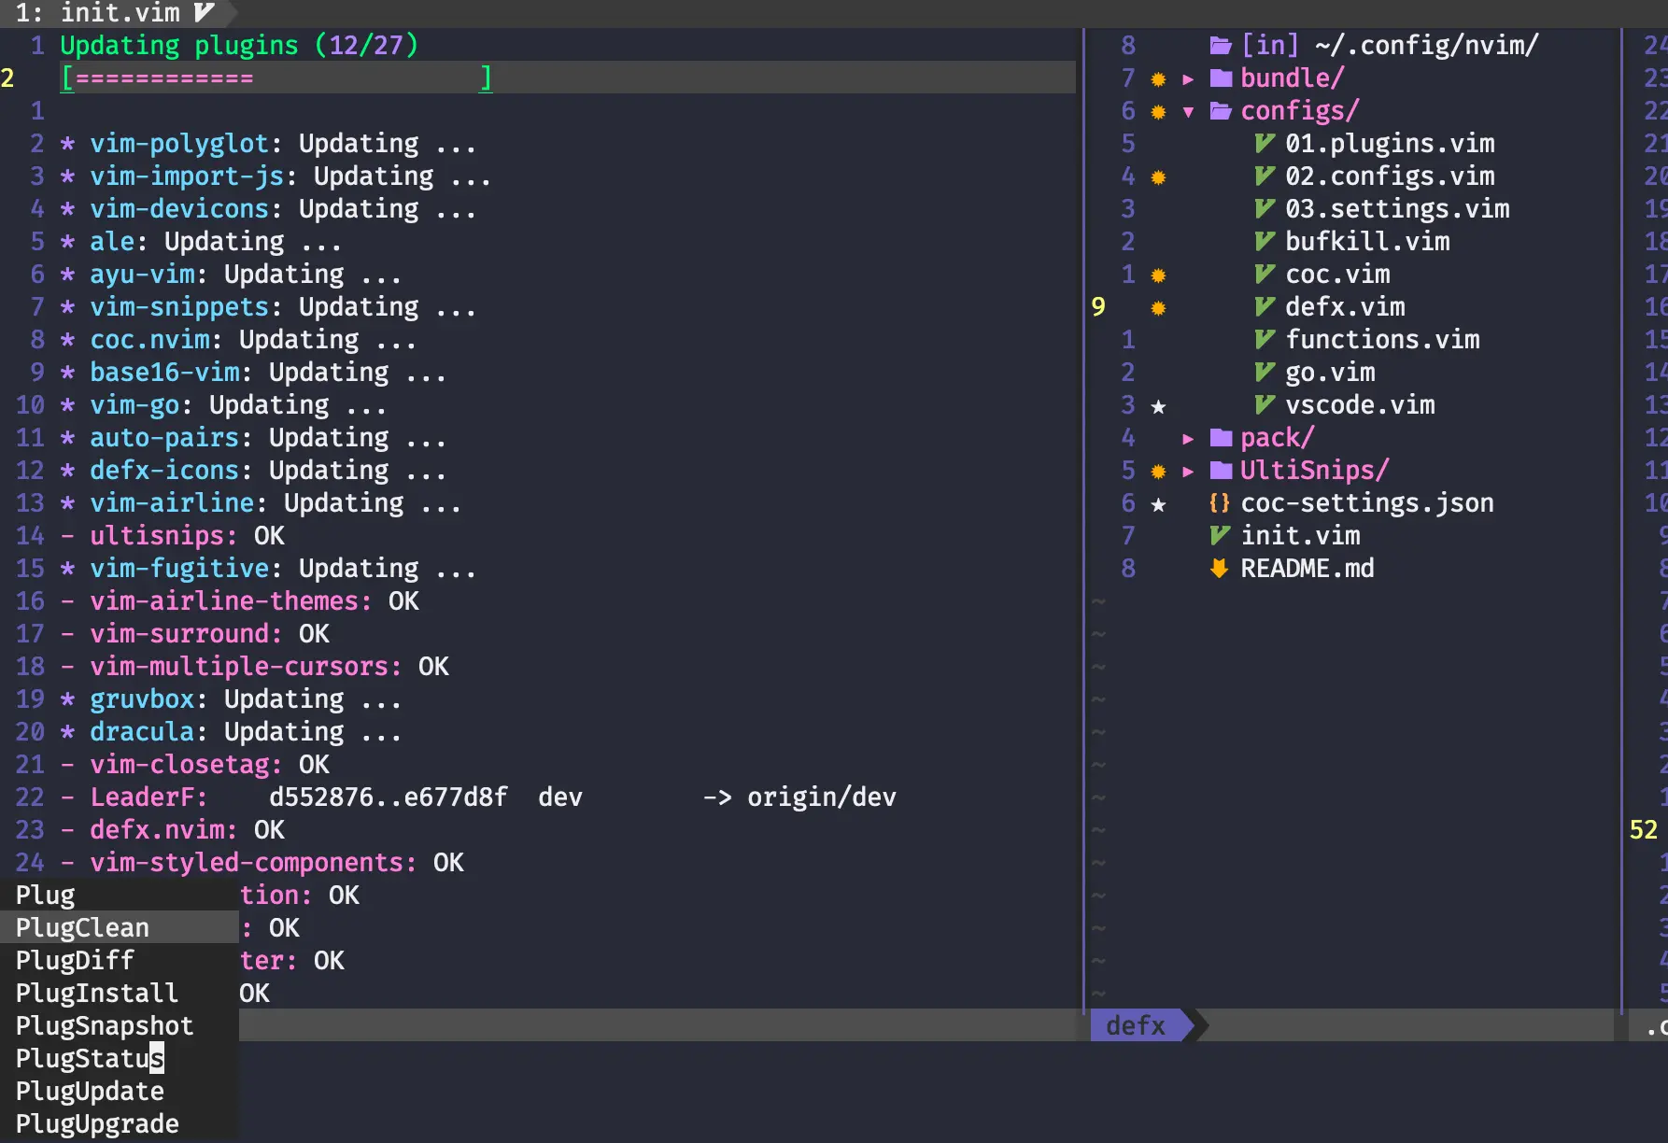Click the git modified marker beside configs
The image size is (1668, 1143).
(1158, 112)
